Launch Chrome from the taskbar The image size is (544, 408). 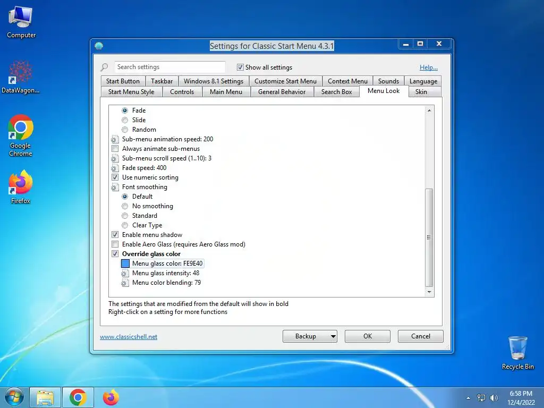78,397
